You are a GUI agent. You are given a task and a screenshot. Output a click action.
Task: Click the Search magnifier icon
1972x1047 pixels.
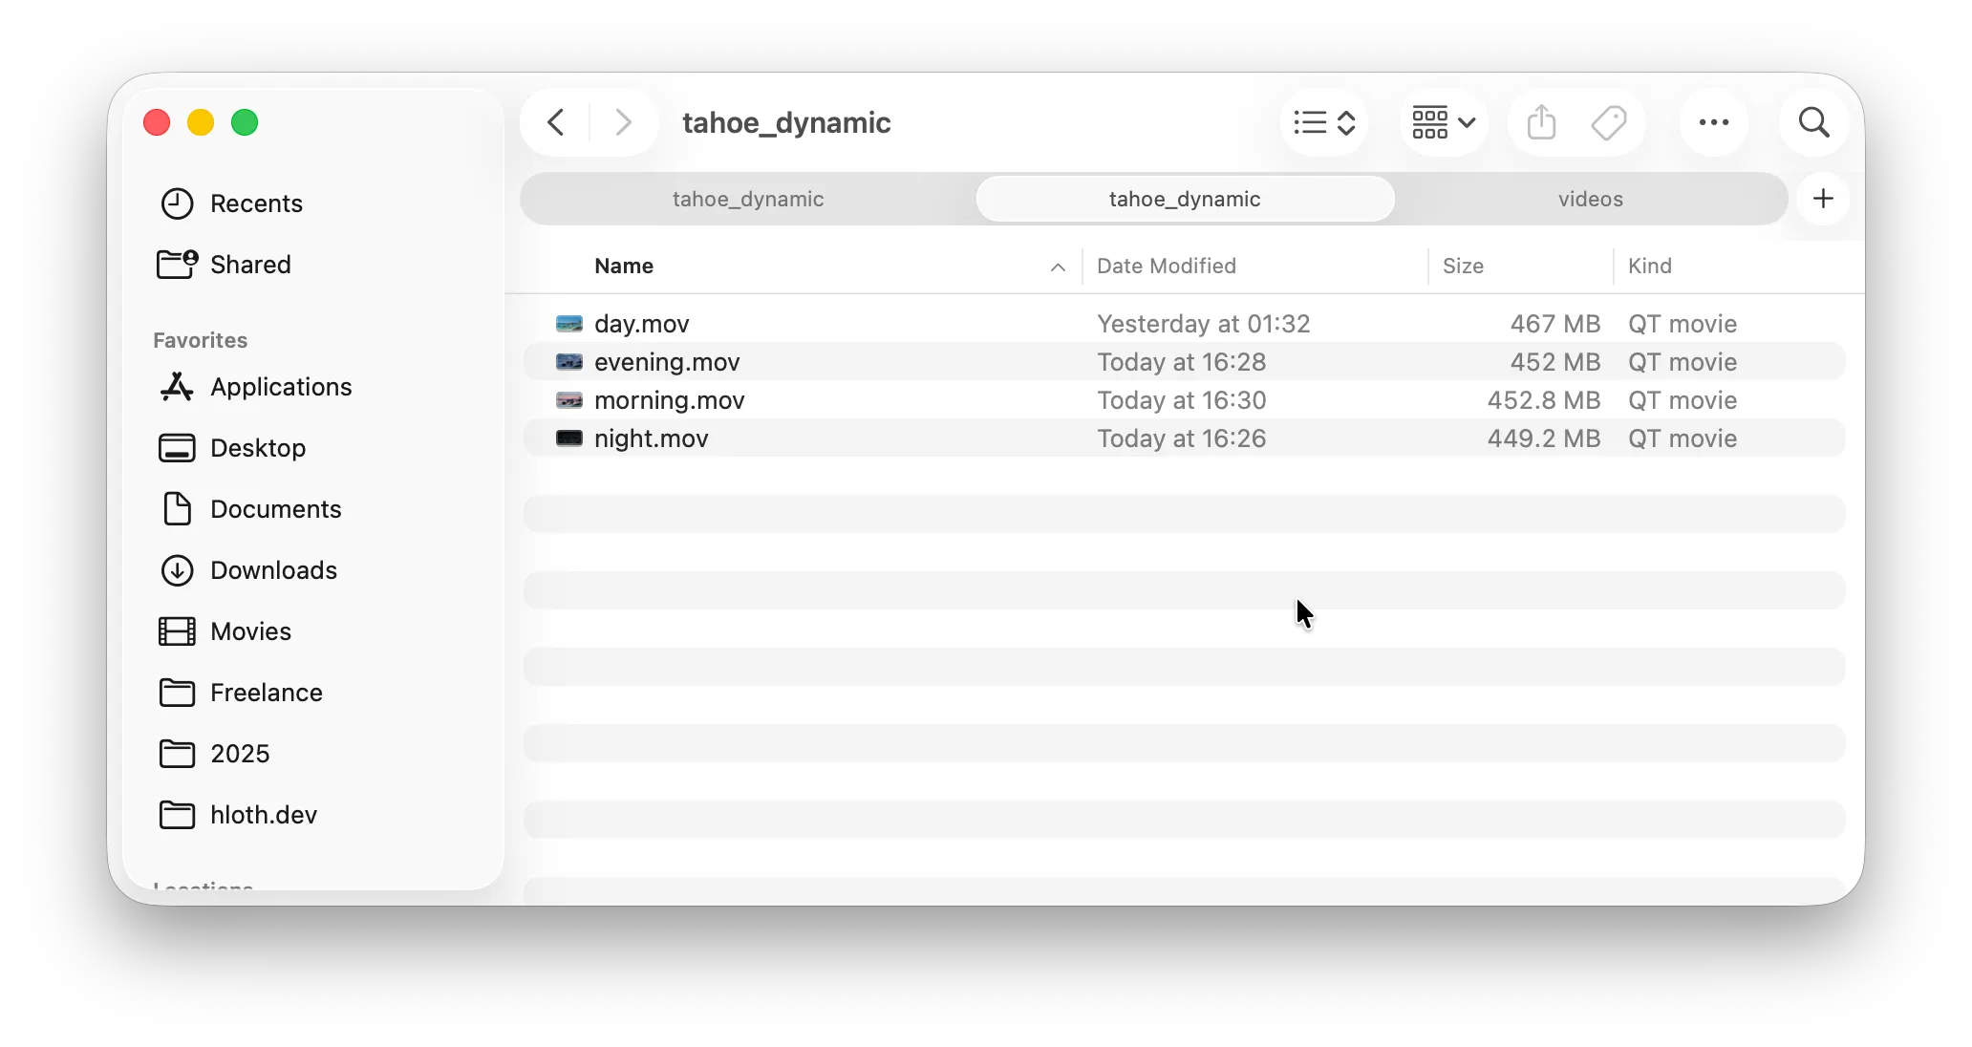(1813, 122)
